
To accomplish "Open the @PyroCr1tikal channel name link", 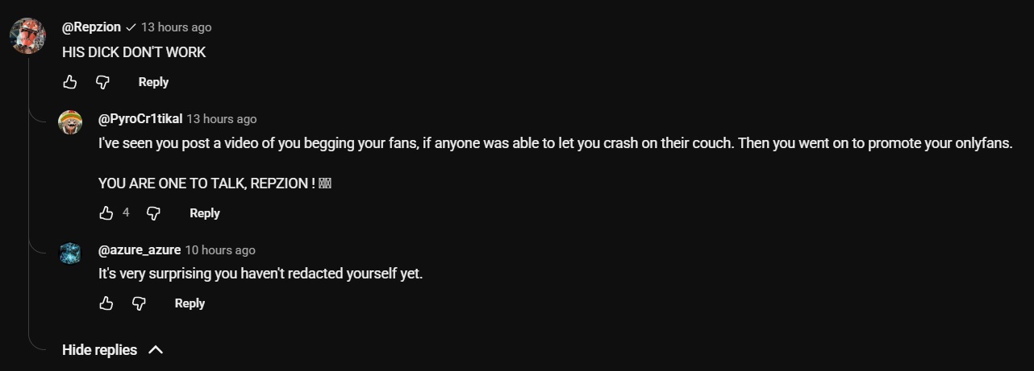I will click(140, 119).
